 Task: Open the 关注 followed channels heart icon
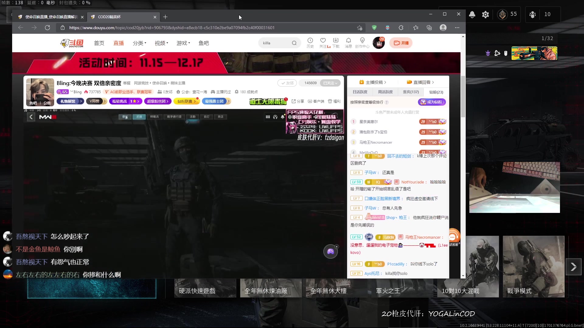323,43
